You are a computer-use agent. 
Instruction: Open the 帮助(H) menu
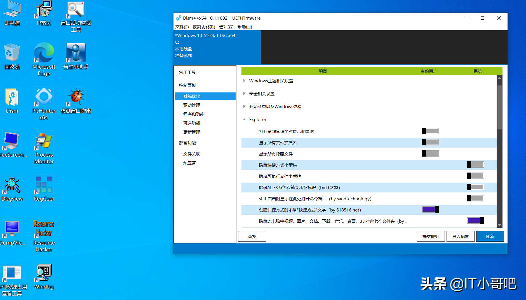coord(245,27)
